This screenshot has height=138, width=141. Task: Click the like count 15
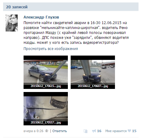[x=134, y=131]
